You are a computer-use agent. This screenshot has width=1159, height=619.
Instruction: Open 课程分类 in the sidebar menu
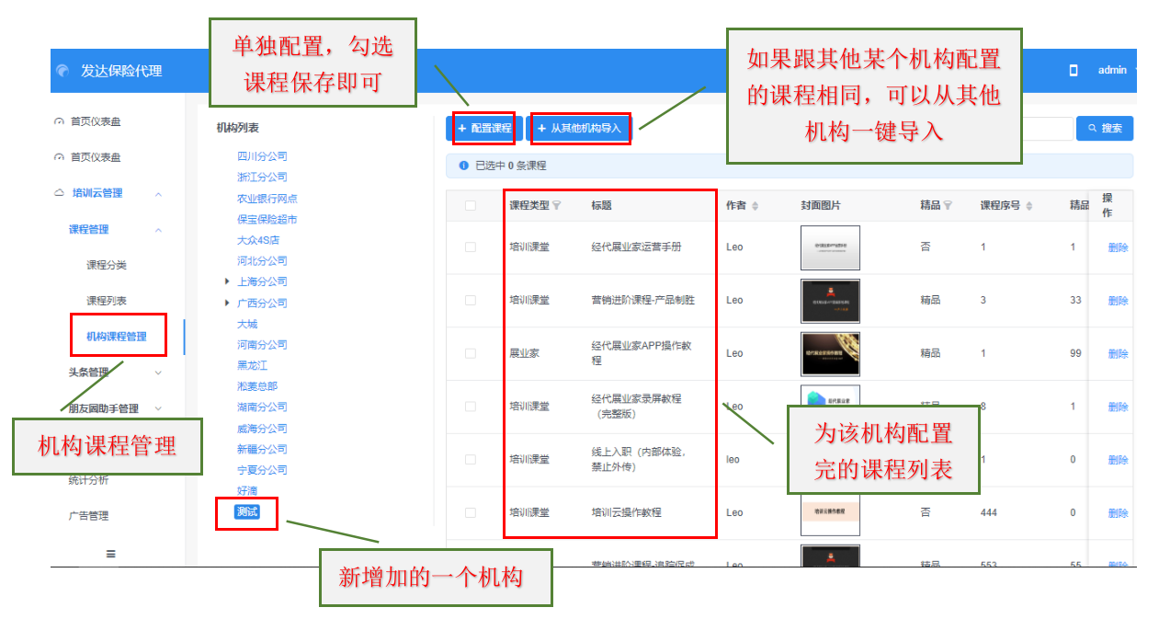click(x=107, y=265)
